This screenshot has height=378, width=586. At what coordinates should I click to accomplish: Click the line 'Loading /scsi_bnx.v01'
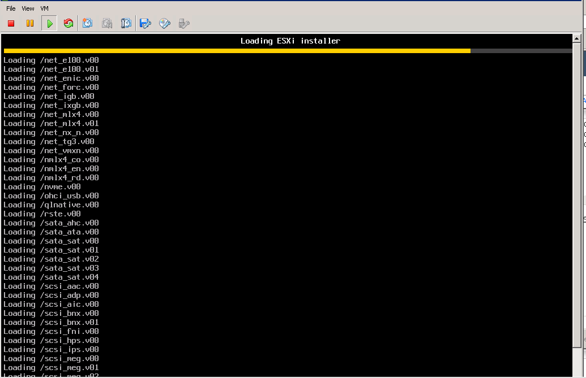[x=51, y=322]
